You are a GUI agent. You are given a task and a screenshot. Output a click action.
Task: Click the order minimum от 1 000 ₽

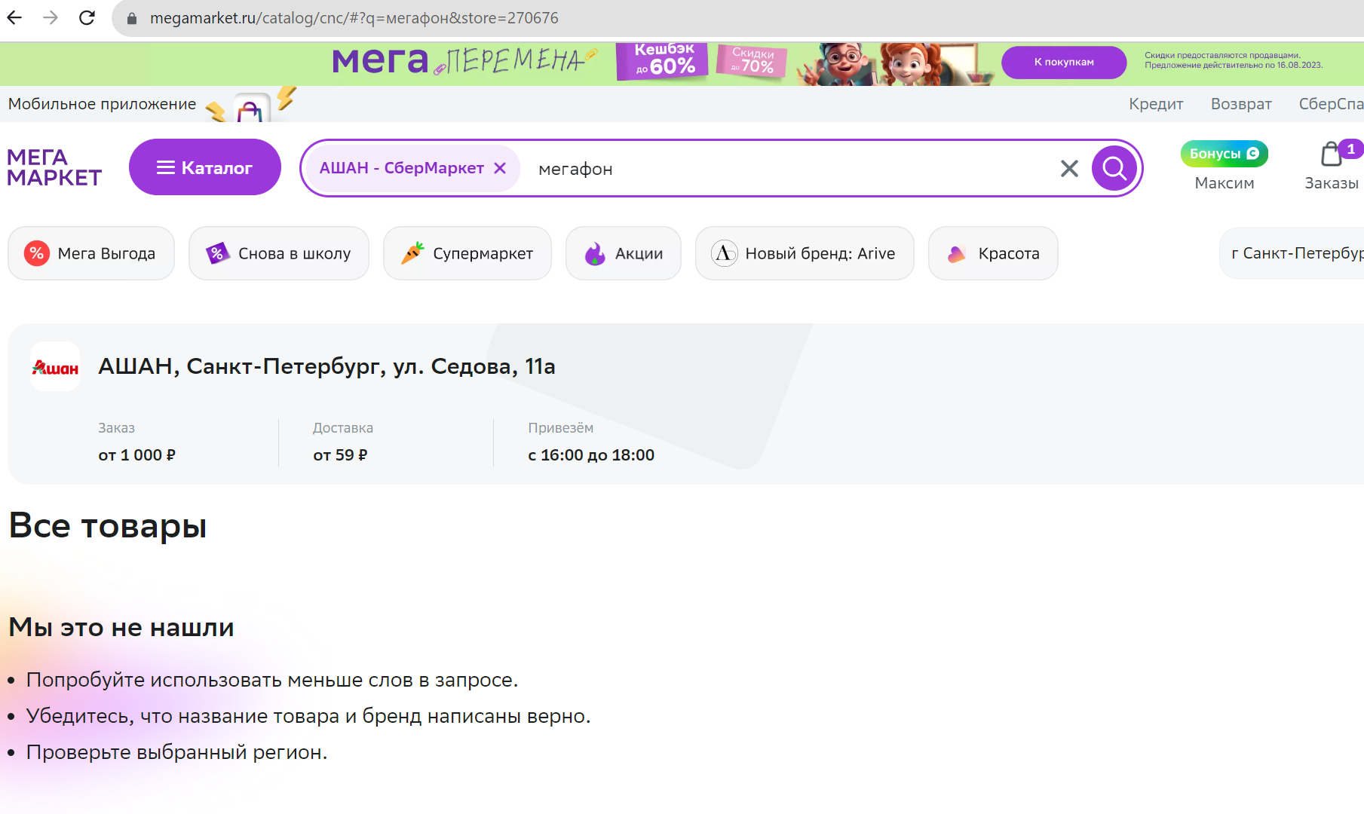[x=136, y=455]
